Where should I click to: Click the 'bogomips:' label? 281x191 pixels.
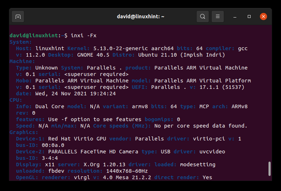pos(159,119)
